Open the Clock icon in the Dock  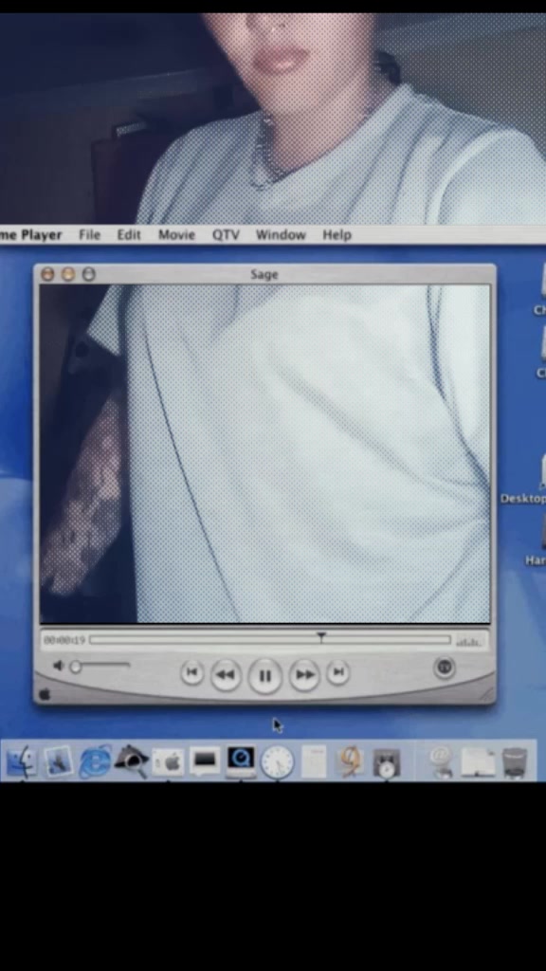[x=278, y=762]
